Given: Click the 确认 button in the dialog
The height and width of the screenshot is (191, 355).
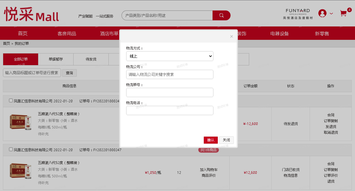Looking at the screenshot, I should 211,140.
